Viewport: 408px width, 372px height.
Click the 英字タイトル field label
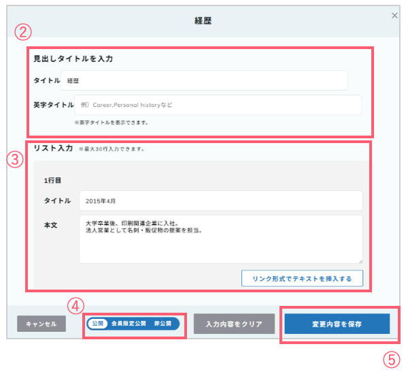[54, 105]
